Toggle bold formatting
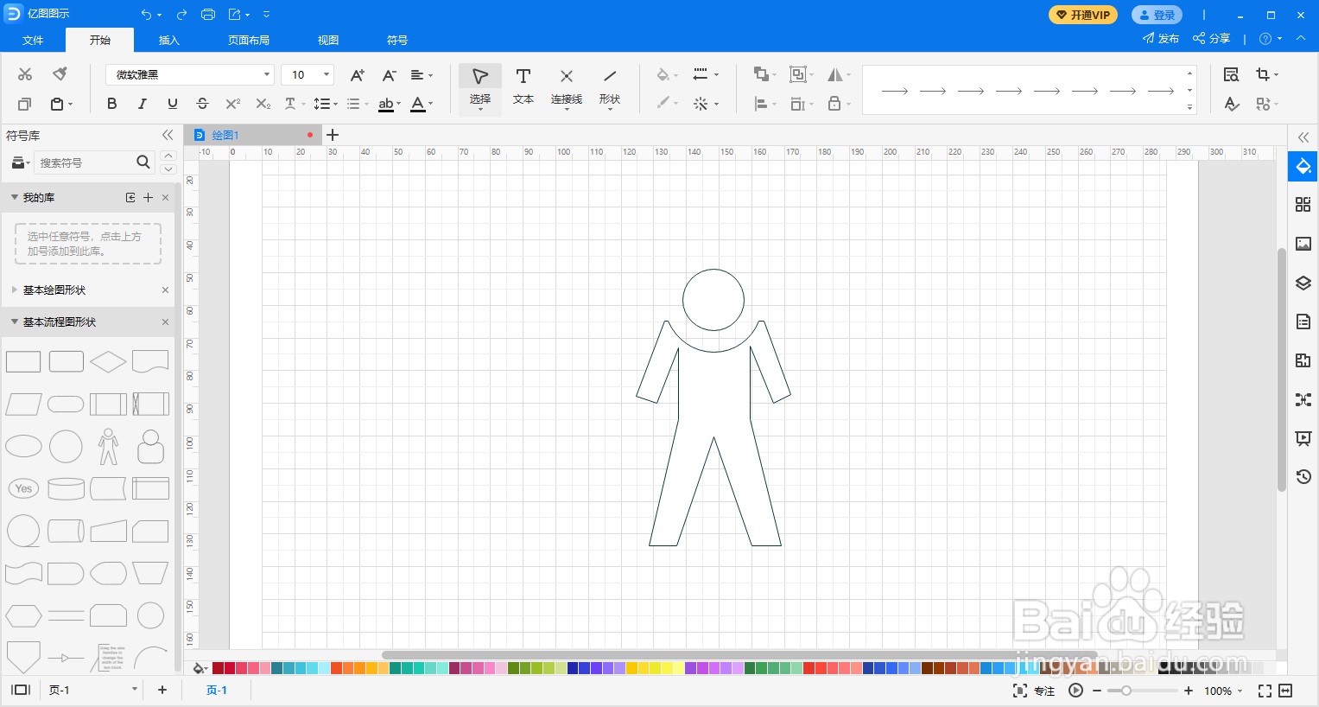Image resolution: width=1319 pixels, height=707 pixels. pos(111,104)
